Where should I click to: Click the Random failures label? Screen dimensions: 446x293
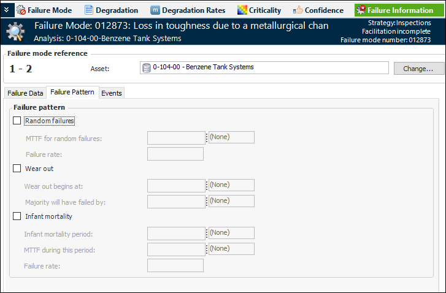(x=50, y=121)
